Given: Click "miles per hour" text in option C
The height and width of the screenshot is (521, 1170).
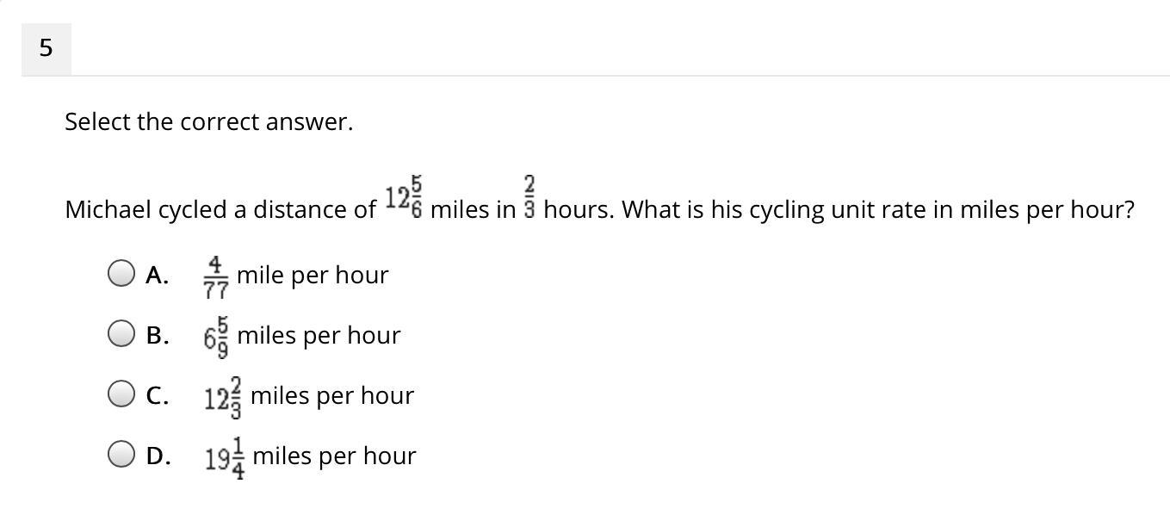Looking at the screenshot, I should coord(332,395).
